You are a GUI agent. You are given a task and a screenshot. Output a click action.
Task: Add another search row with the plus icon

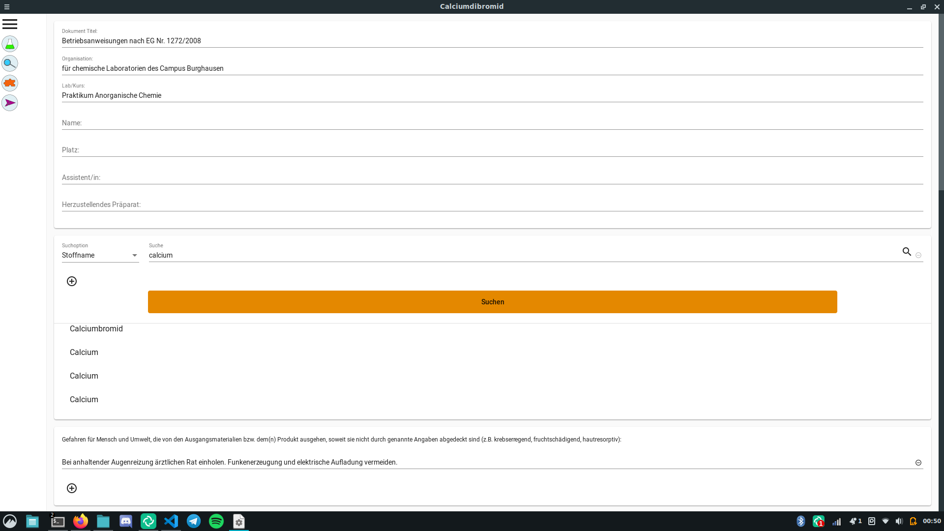72,281
